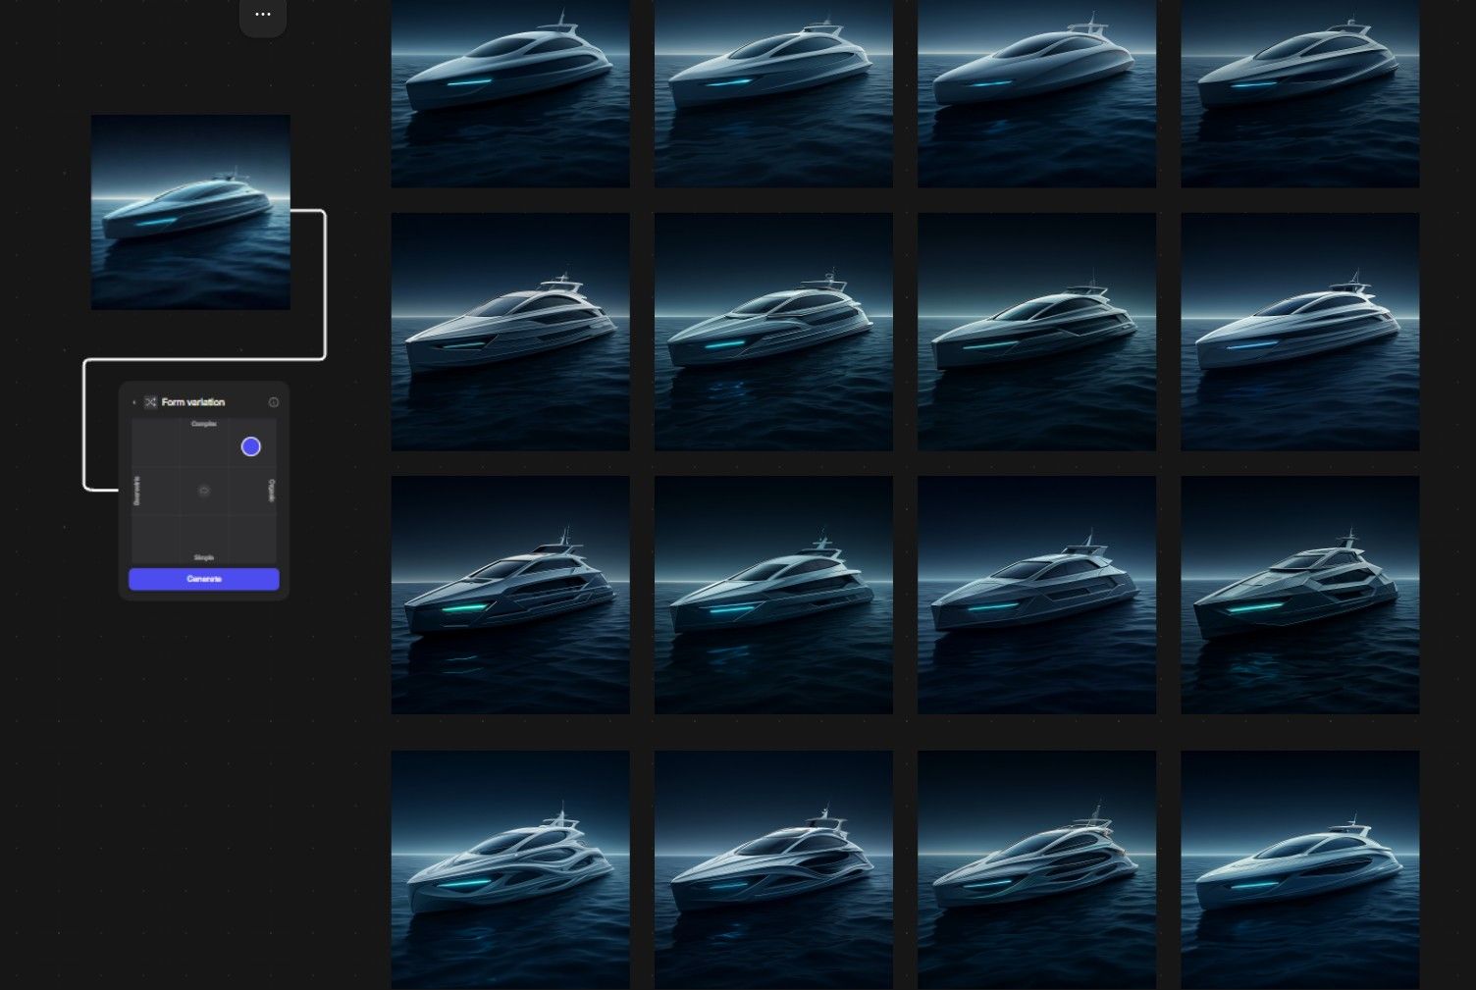Select the second yacht image in third row
Image resolution: width=1476 pixels, height=990 pixels.
coord(773,595)
